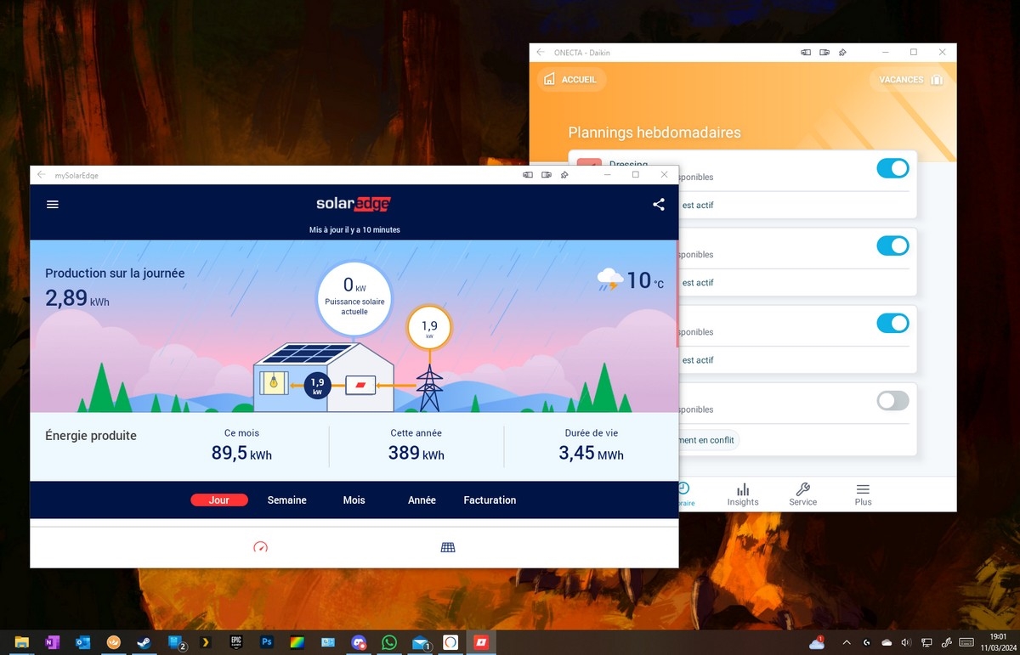Click the 2,89 kWh daily production value
The height and width of the screenshot is (655, 1020).
[x=77, y=297]
